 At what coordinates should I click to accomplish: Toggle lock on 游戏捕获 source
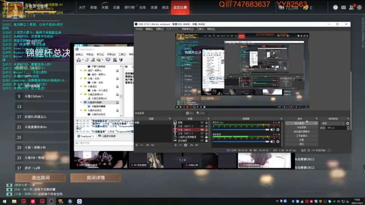[207, 141]
